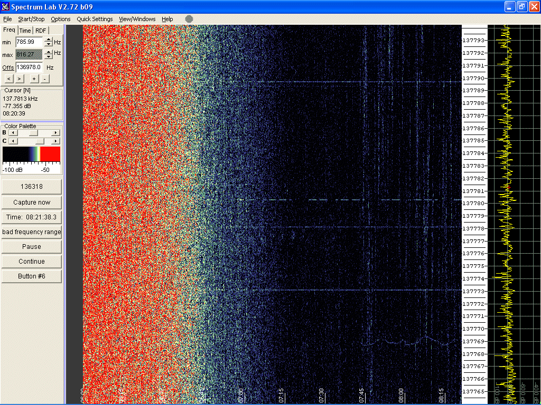
Task: Pause the spectrogram with Pause button
Action: coord(32,247)
